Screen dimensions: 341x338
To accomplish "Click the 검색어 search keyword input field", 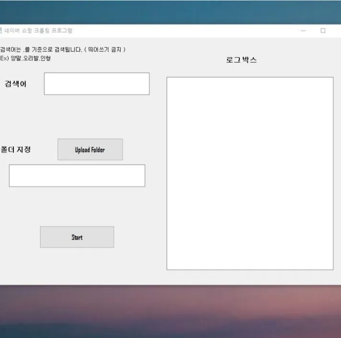I will pyautogui.click(x=97, y=84).
